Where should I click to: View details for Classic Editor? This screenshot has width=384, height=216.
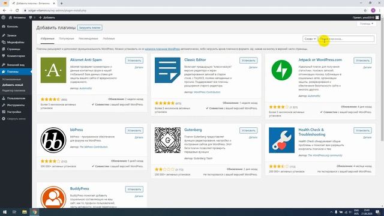(x=253, y=67)
